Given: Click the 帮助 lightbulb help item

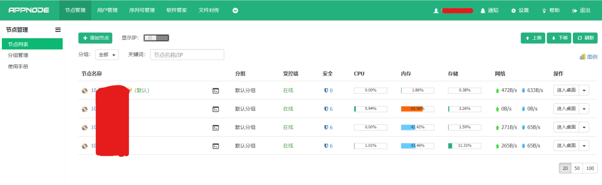Looking at the screenshot, I should pos(551,10).
